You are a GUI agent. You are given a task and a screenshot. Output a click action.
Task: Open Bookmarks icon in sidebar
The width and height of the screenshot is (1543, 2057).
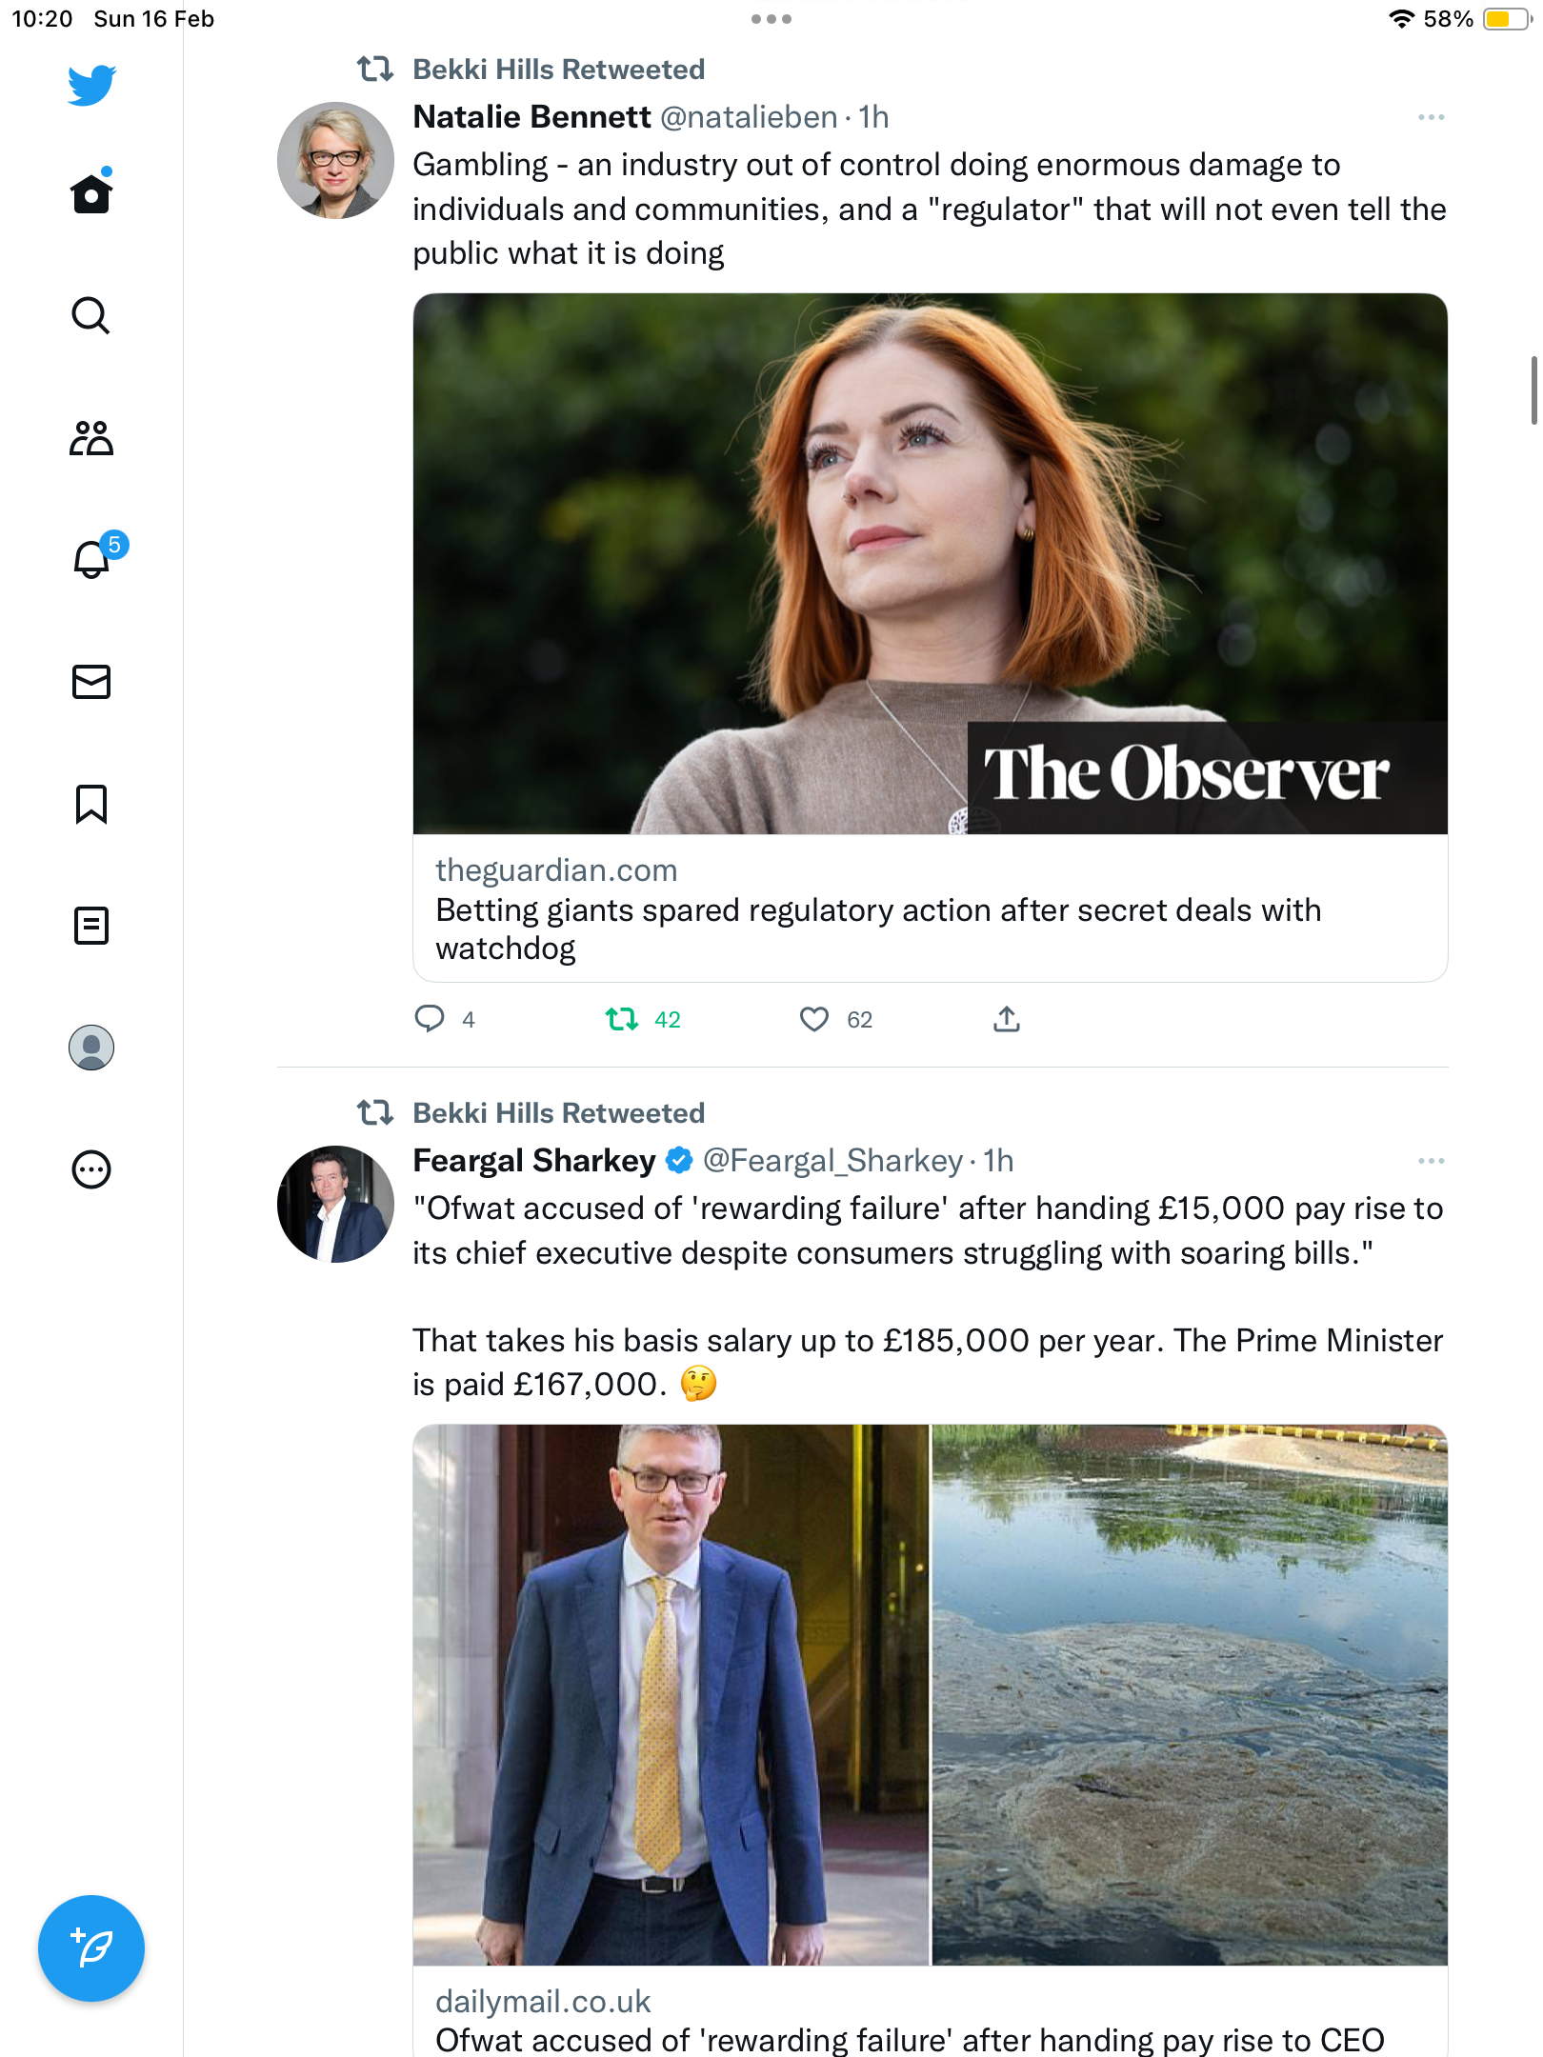tap(91, 804)
